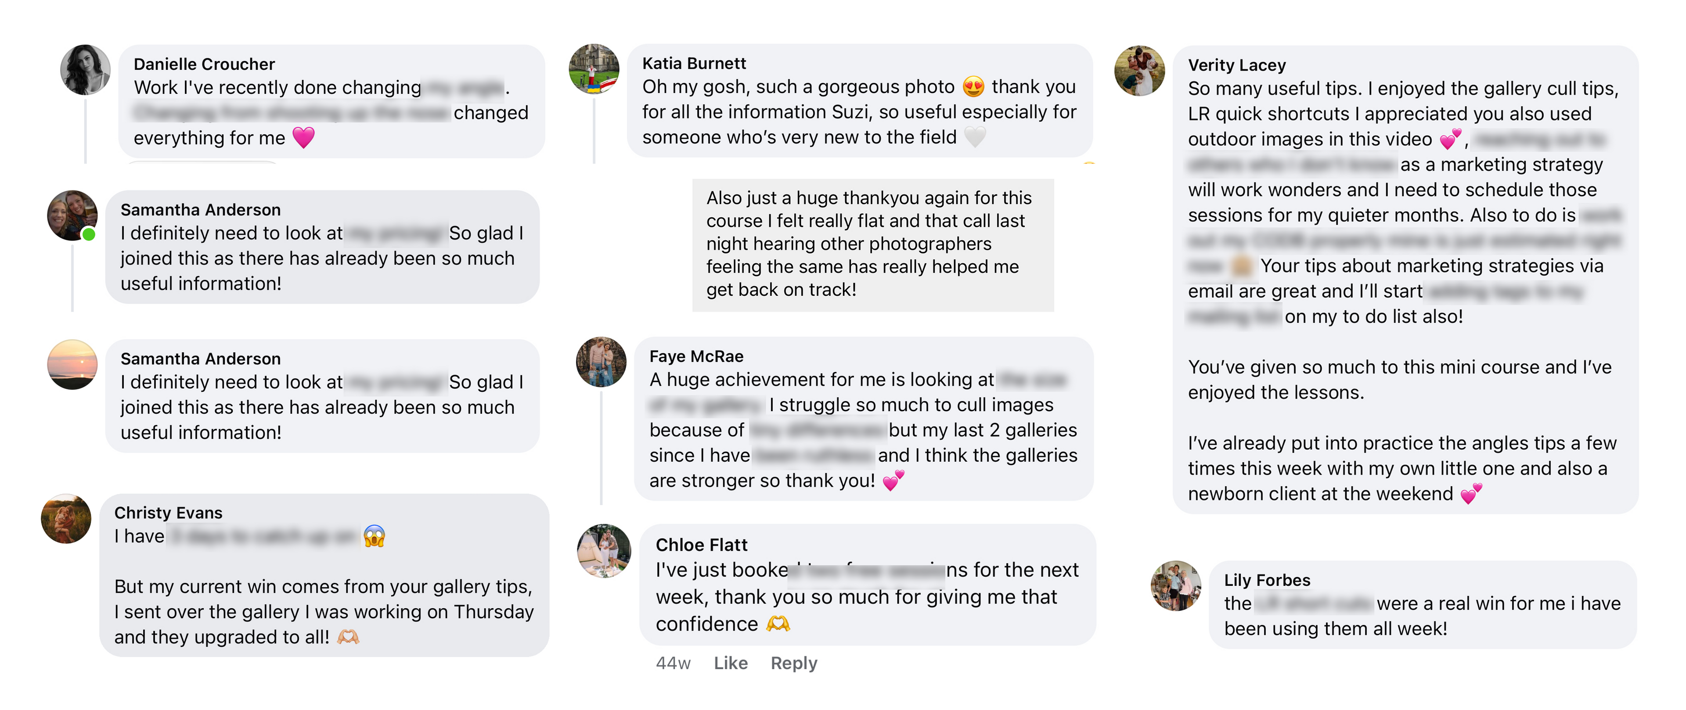
Task: Click Christy Evans' profile photo
Action: 66,518
